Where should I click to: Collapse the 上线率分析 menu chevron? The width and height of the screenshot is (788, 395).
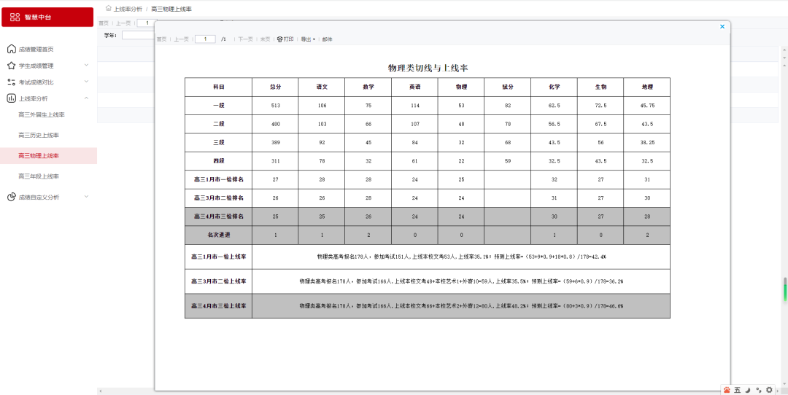coord(86,98)
